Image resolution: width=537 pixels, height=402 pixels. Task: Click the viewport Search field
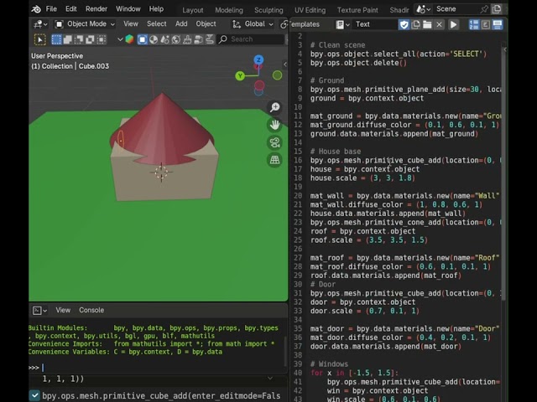coord(251,39)
